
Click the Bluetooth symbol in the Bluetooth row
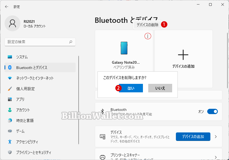point(103,111)
